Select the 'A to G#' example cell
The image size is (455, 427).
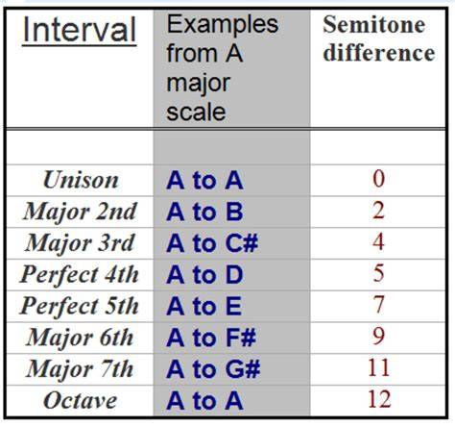click(213, 369)
